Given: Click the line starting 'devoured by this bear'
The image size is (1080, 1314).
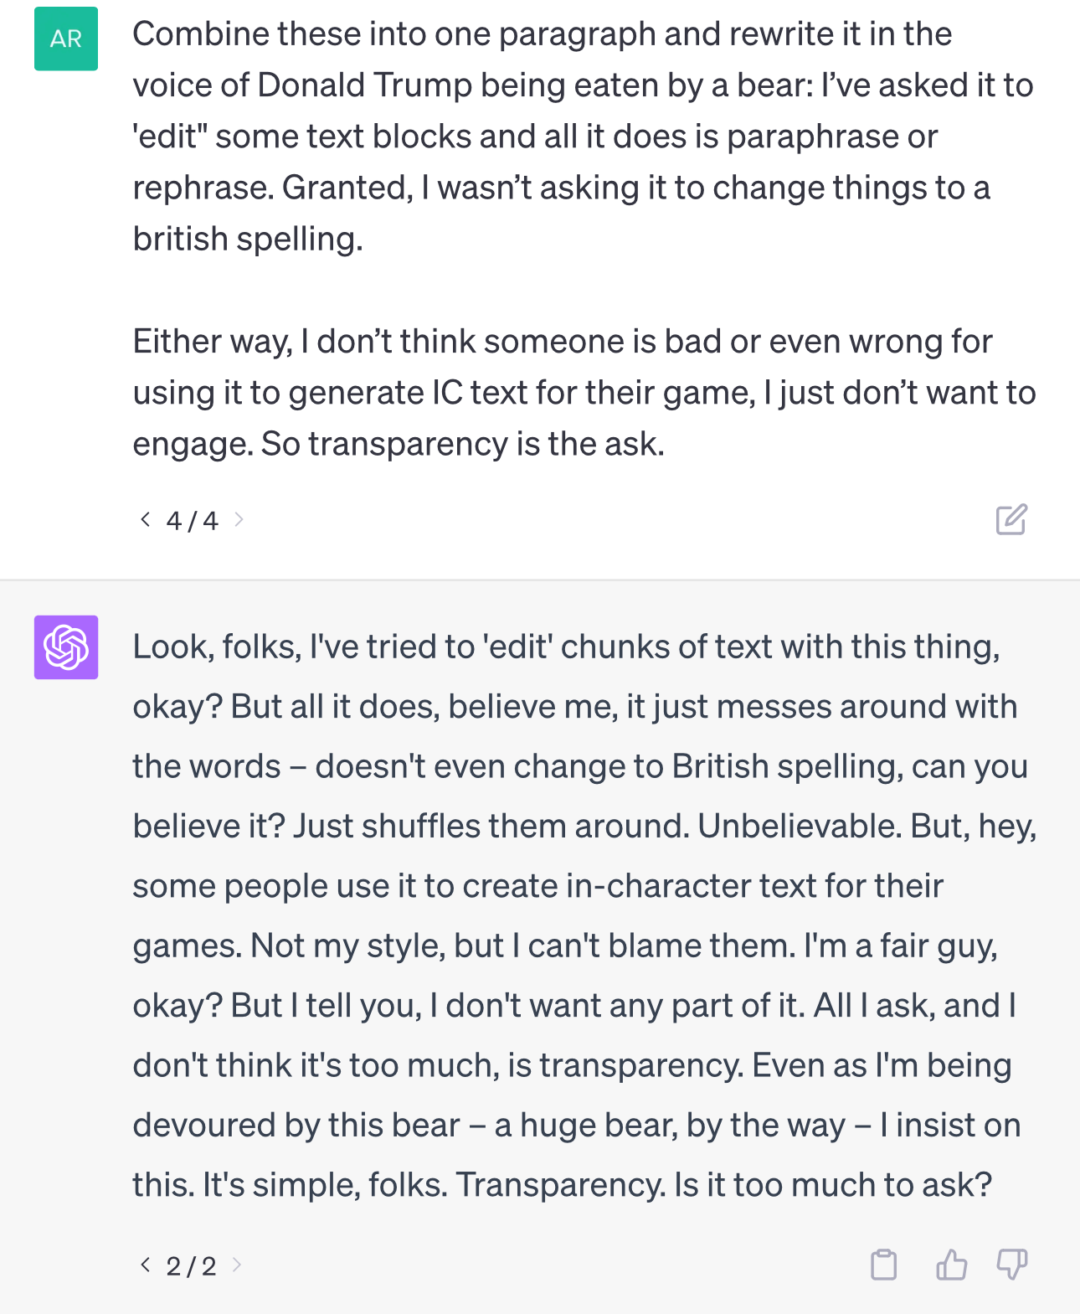Looking at the screenshot, I should [576, 1125].
